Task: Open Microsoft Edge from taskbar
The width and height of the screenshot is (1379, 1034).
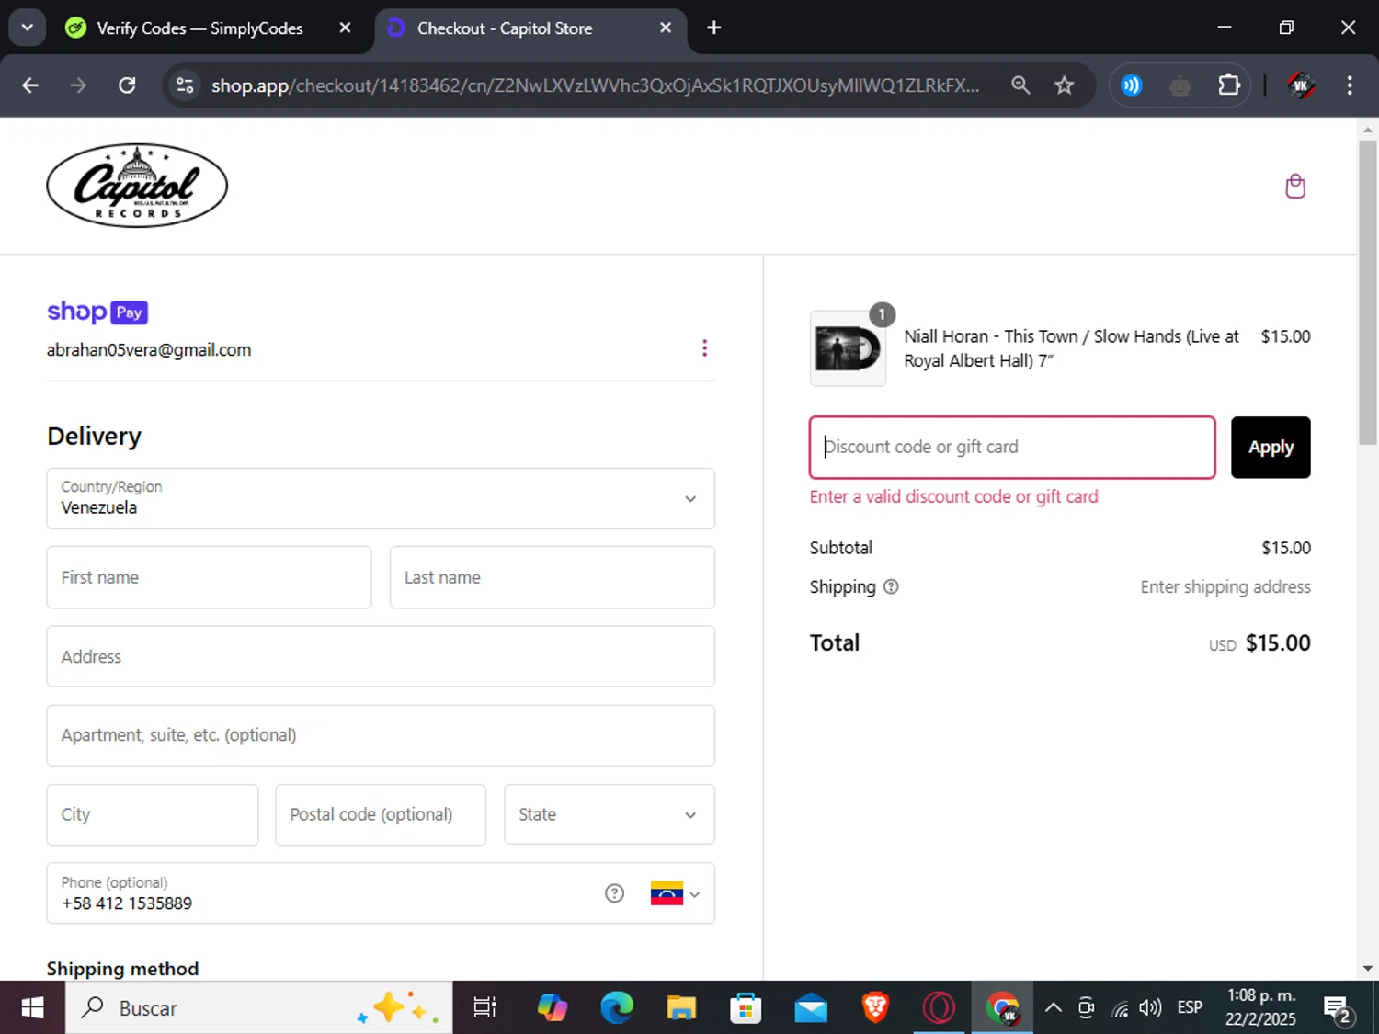Action: point(617,1008)
